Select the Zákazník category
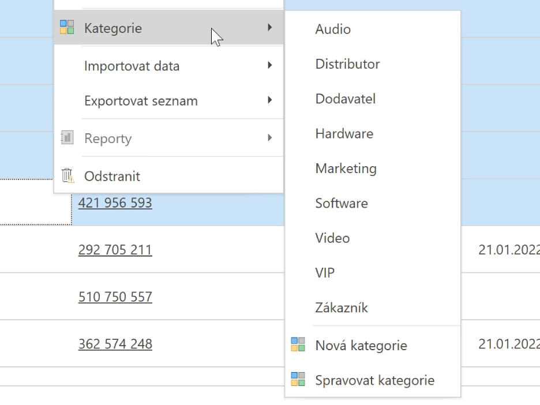This screenshot has height=405, width=540. [373, 307]
